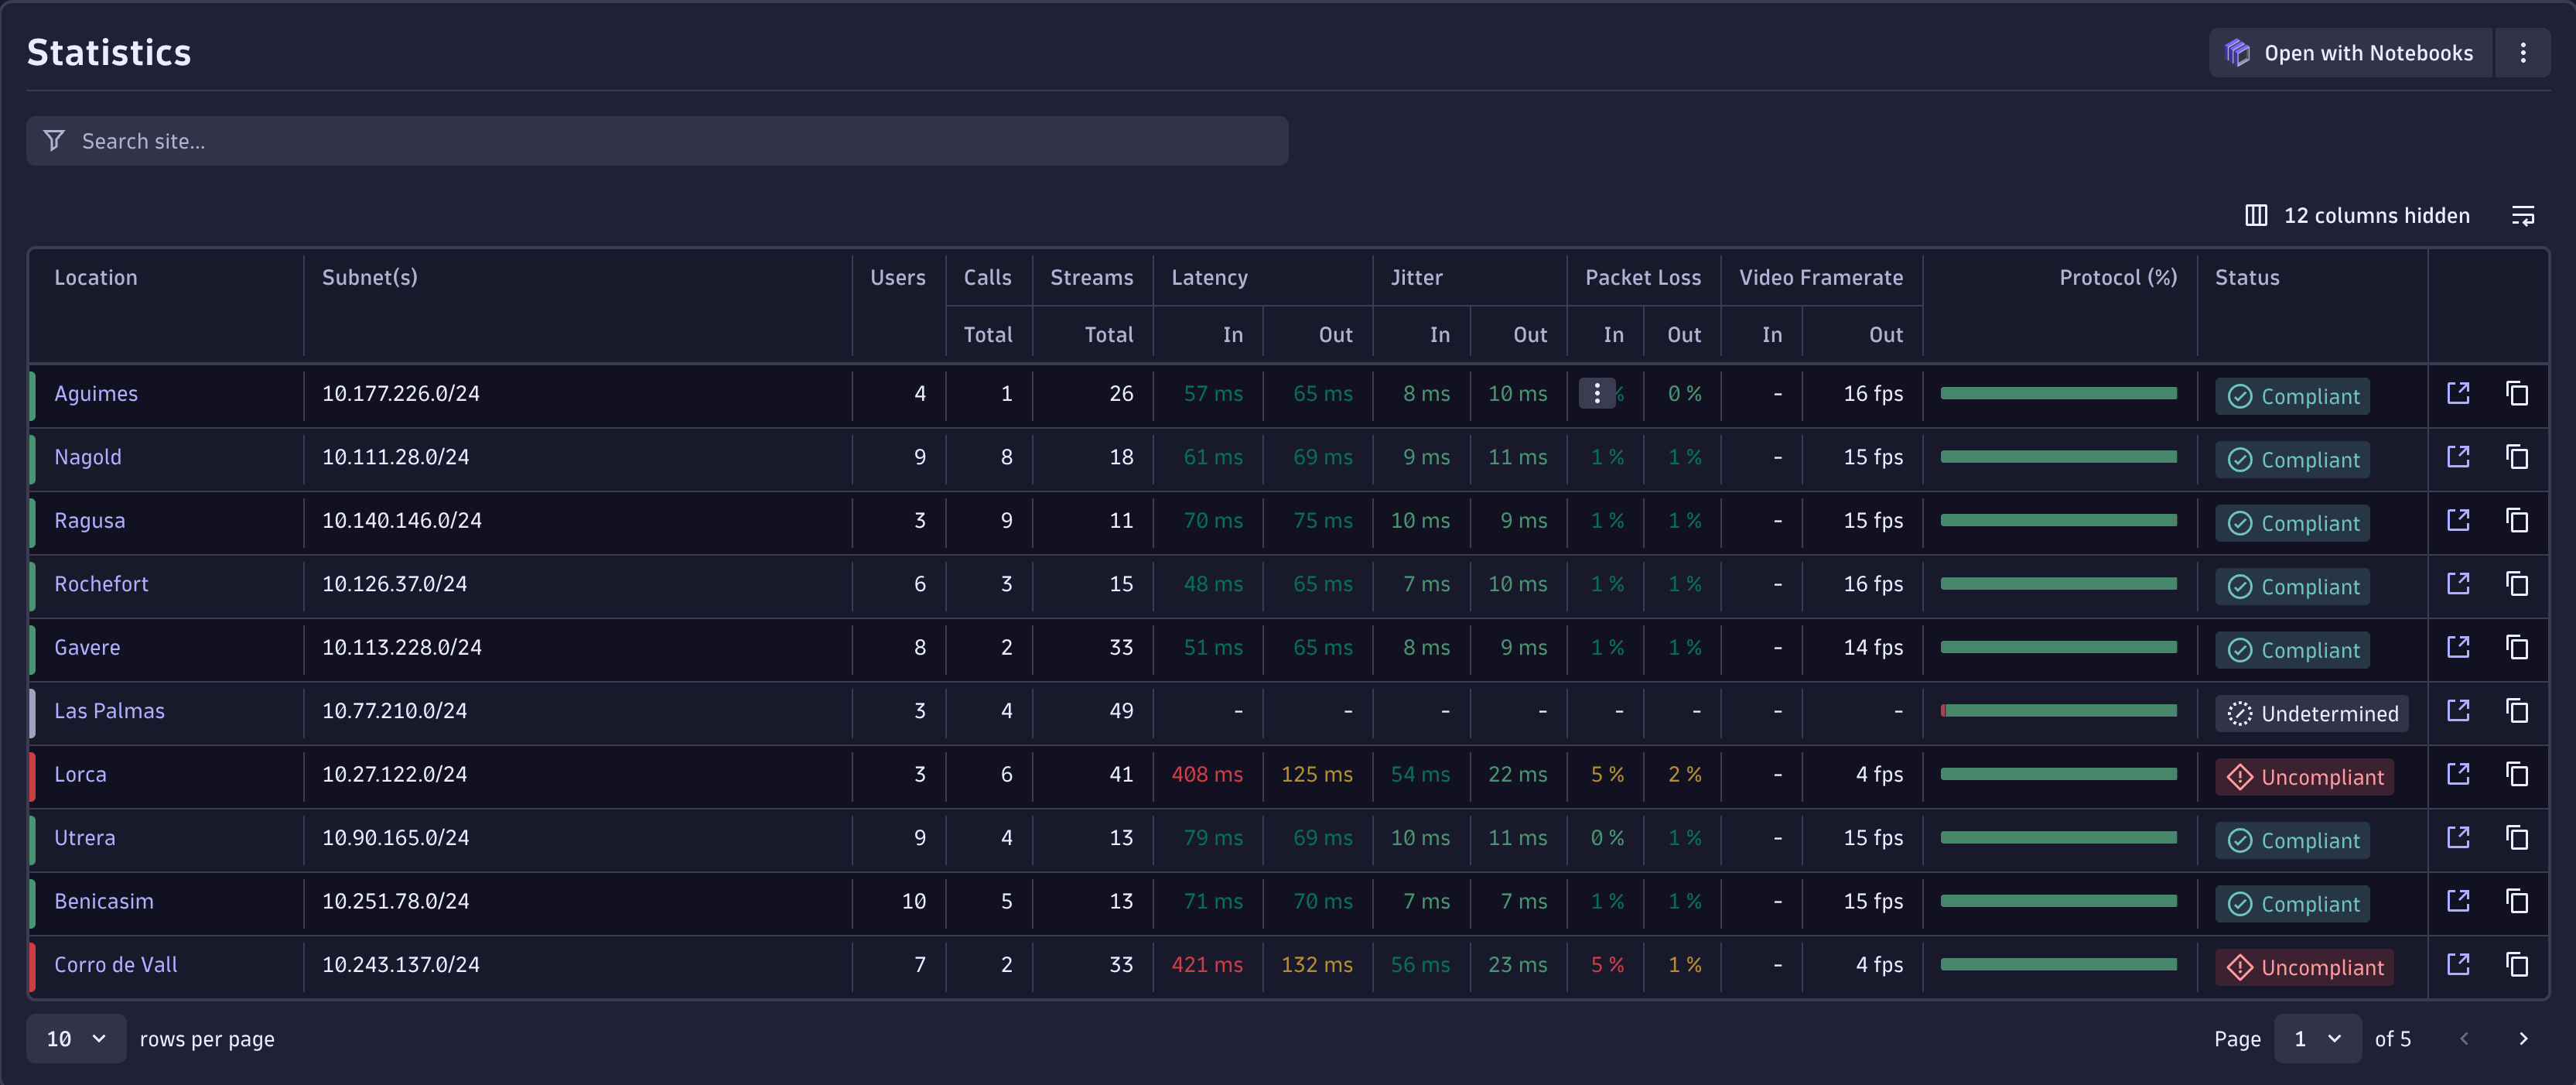Click the sort/filter settings icon top right
This screenshot has width=2576, height=1085.
[x=2523, y=215]
